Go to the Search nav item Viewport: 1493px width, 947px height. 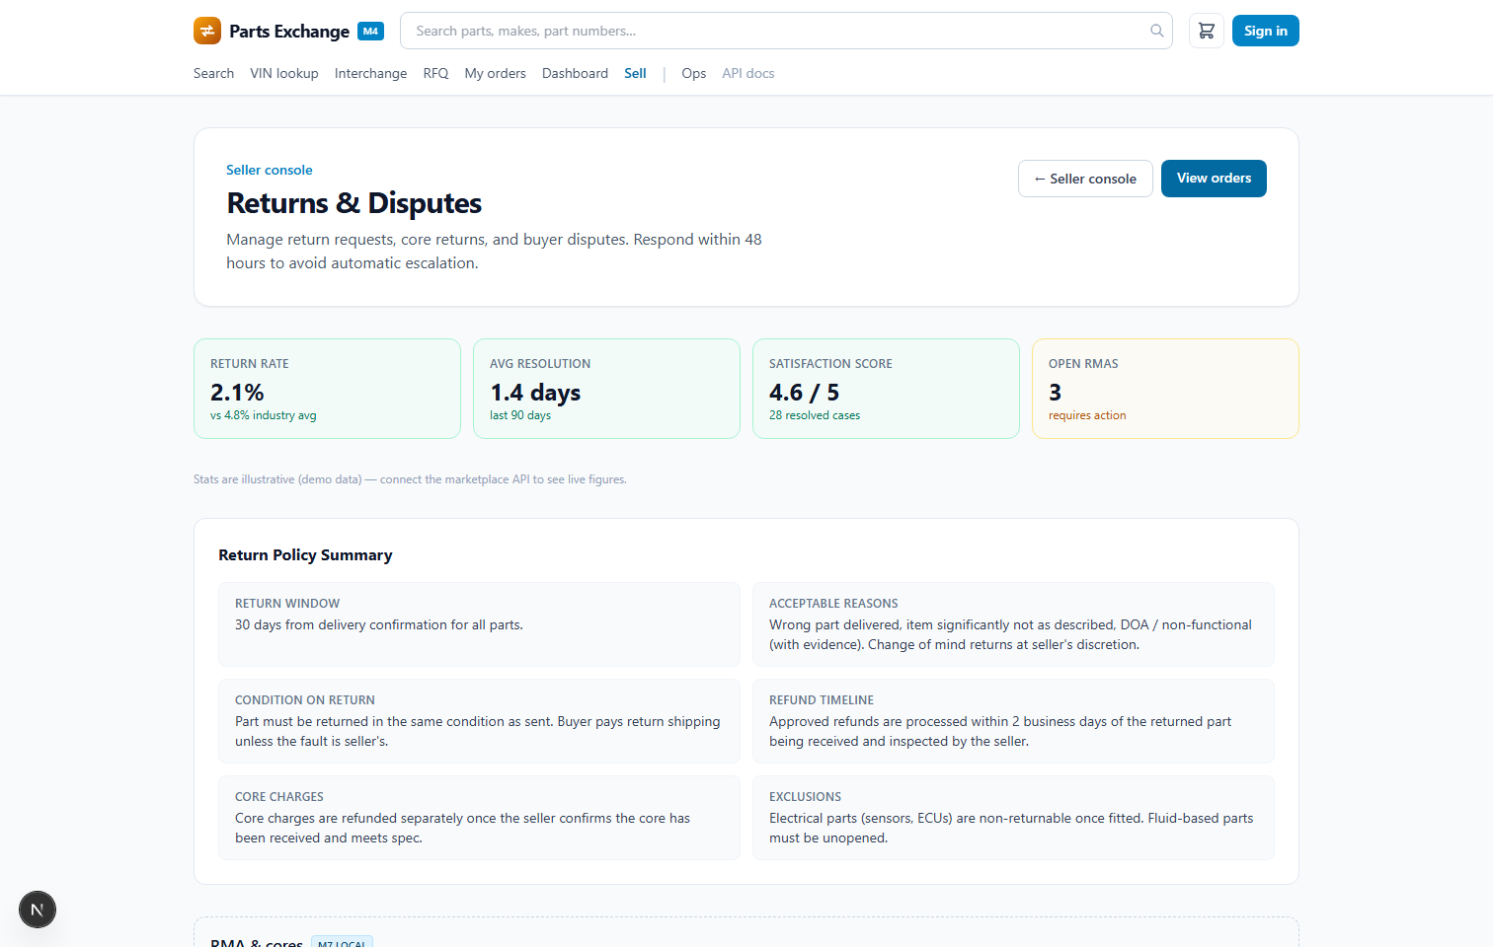click(x=213, y=73)
